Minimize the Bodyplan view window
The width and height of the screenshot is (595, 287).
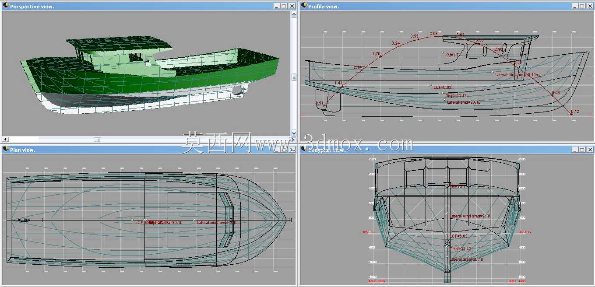coord(574,150)
